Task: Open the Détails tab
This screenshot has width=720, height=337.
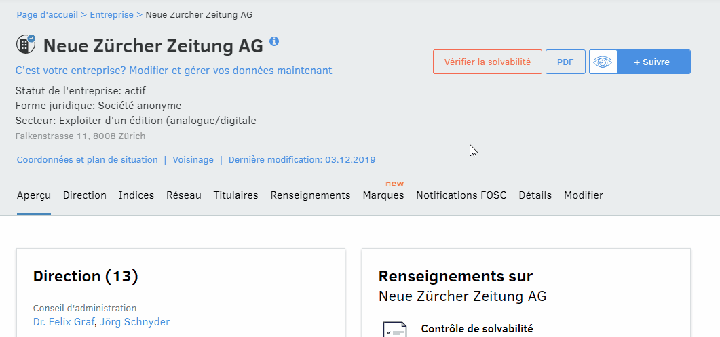Action: pos(535,195)
